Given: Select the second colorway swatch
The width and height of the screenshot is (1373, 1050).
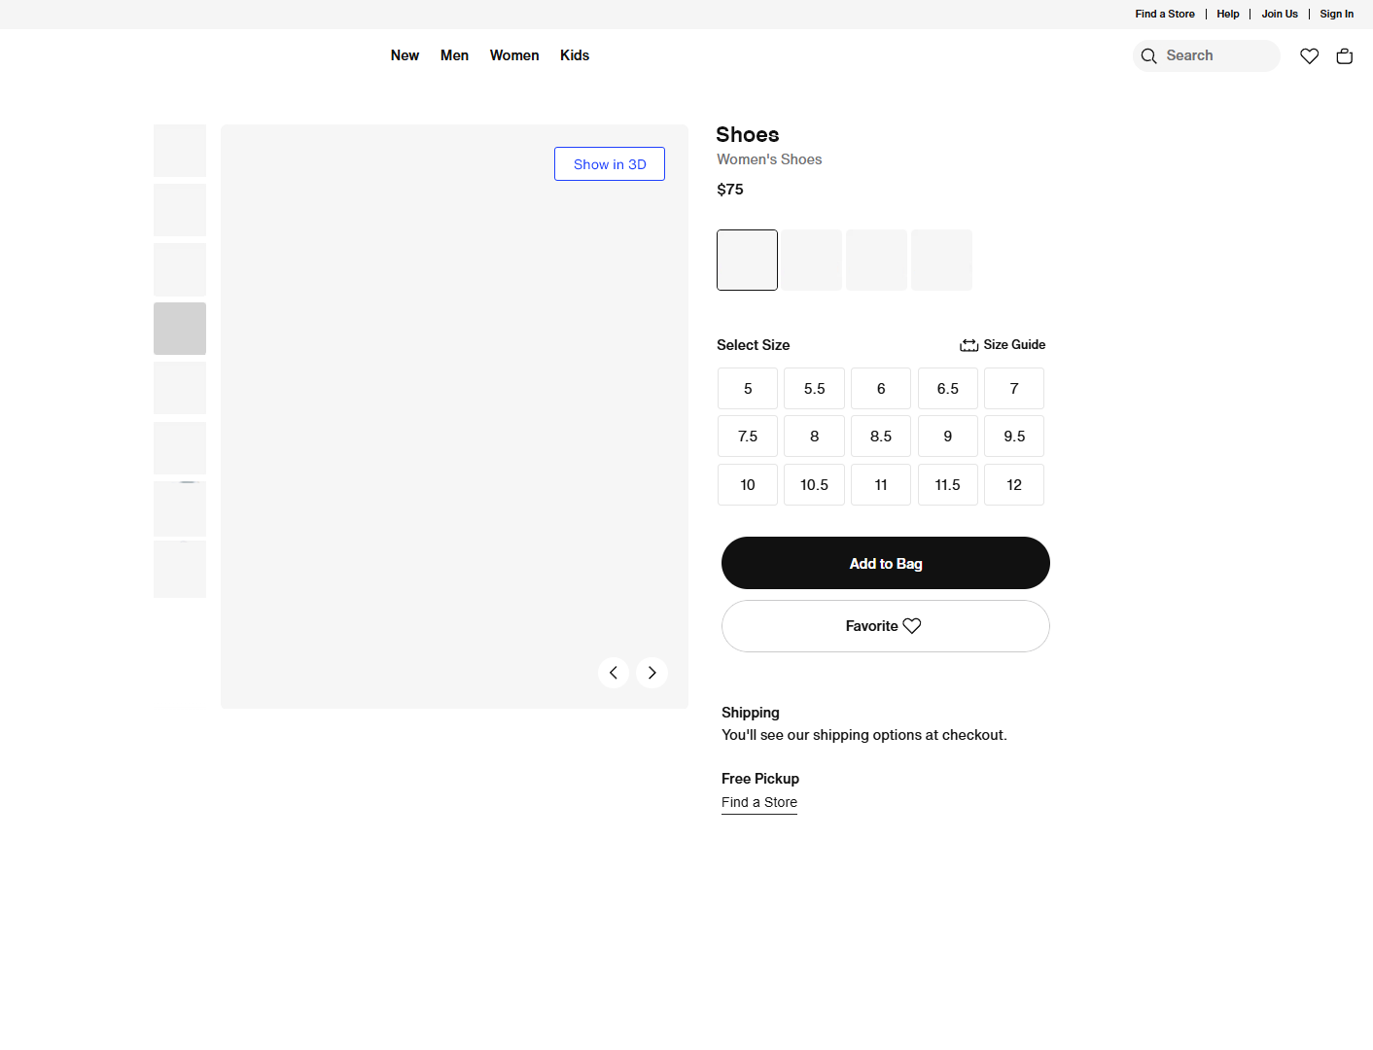Looking at the screenshot, I should click(811, 260).
